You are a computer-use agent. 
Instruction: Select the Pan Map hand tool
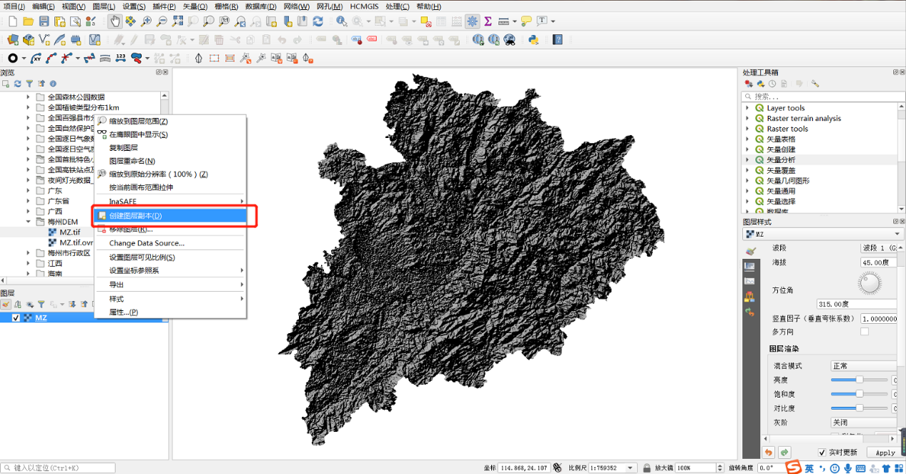(114, 21)
